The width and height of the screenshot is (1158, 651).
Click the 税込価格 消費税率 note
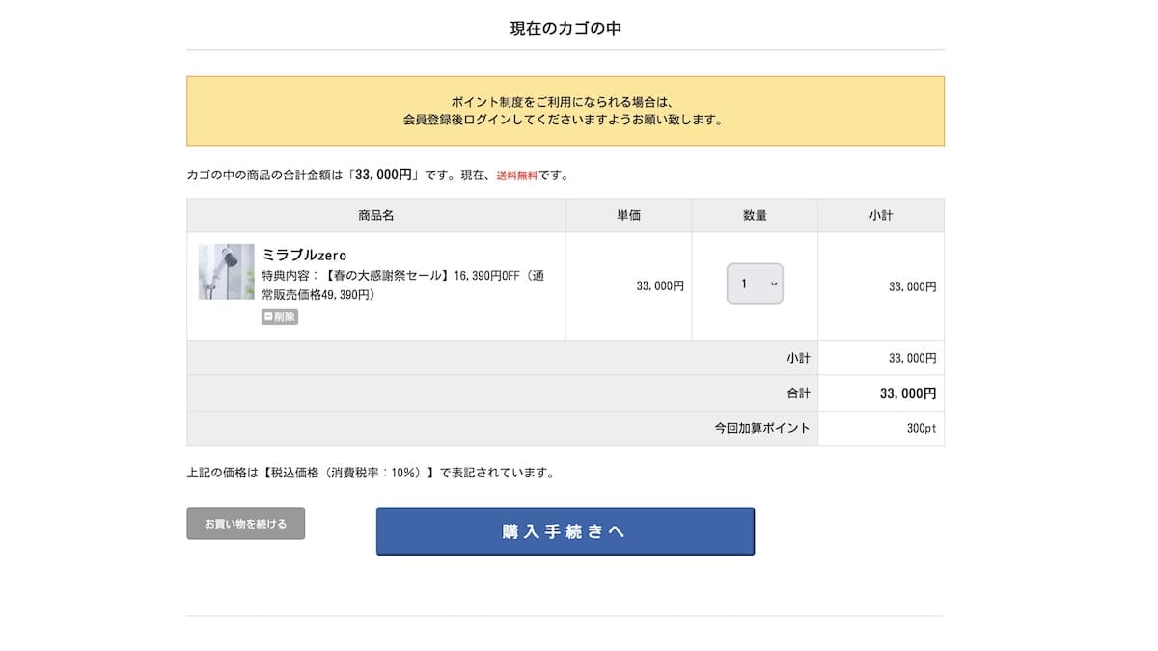pyautogui.click(x=371, y=474)
